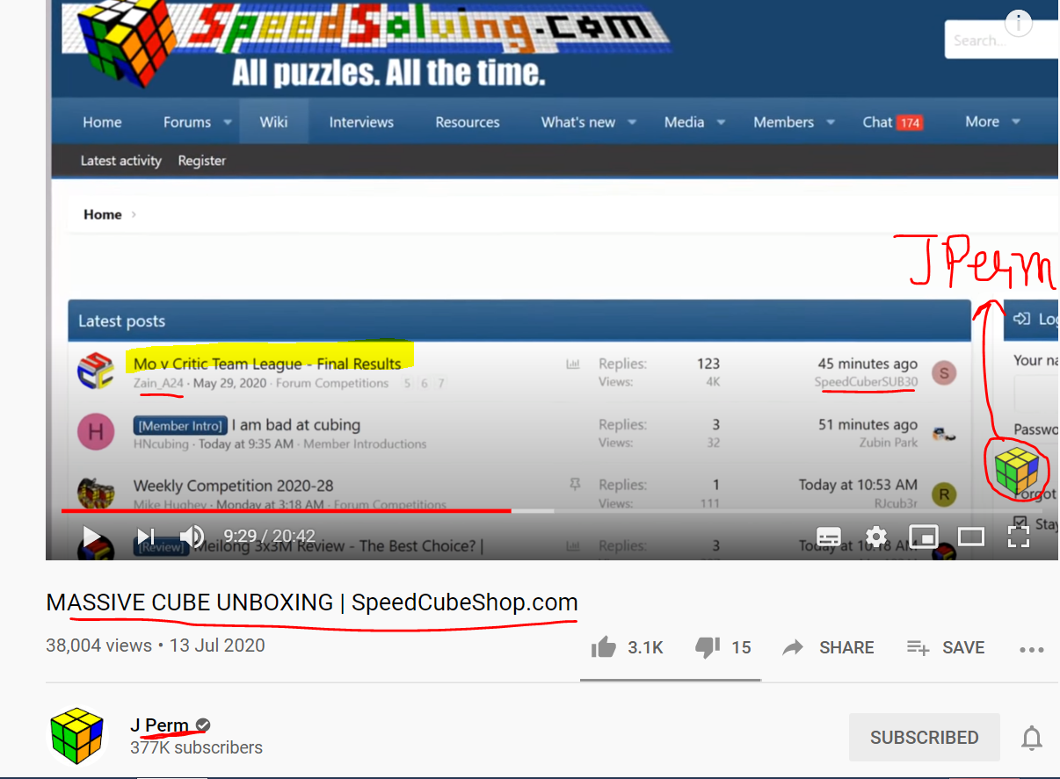Open the Resources tab
Screen dimensions: 1060x779
point(468,122)
